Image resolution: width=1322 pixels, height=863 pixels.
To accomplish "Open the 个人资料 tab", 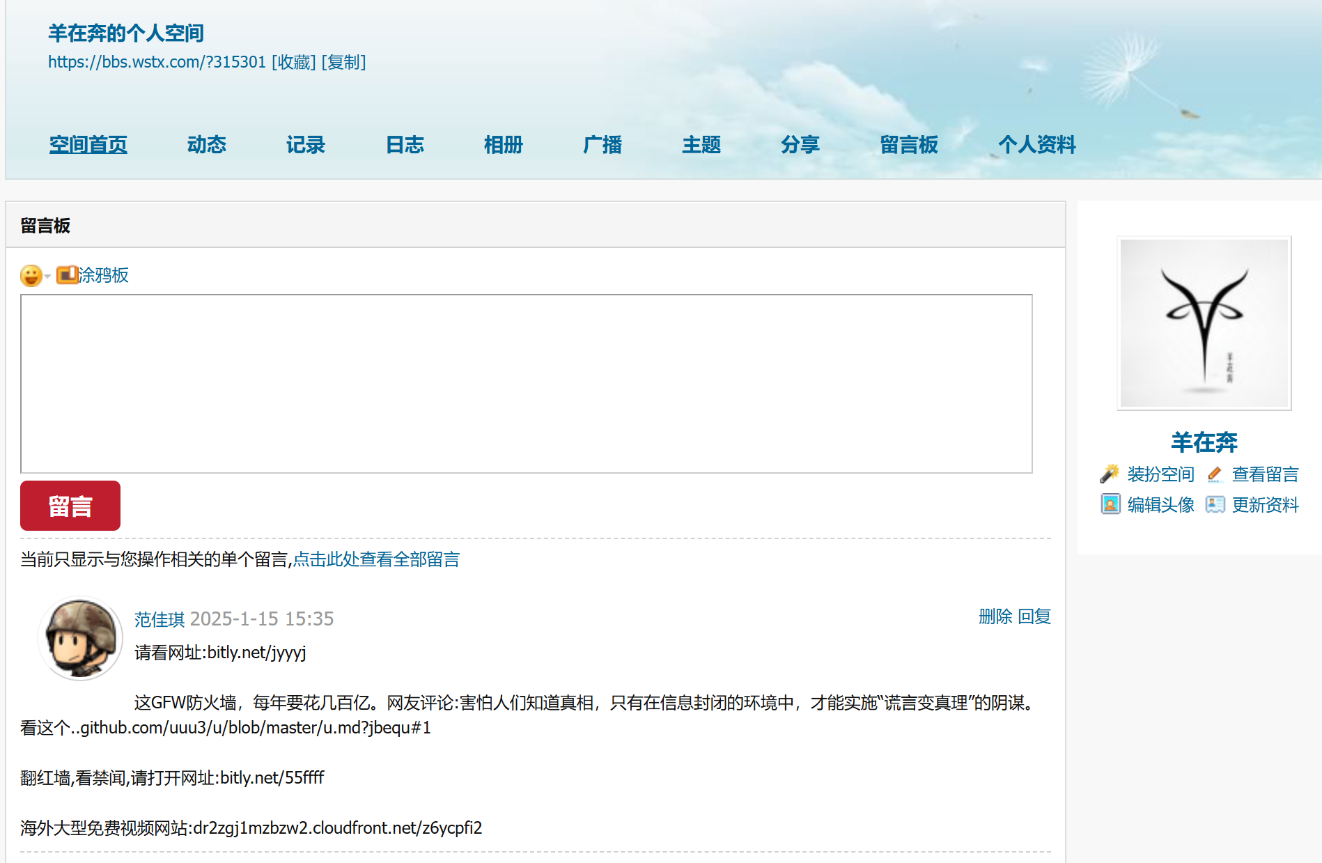I will (x=1036, y=145).
